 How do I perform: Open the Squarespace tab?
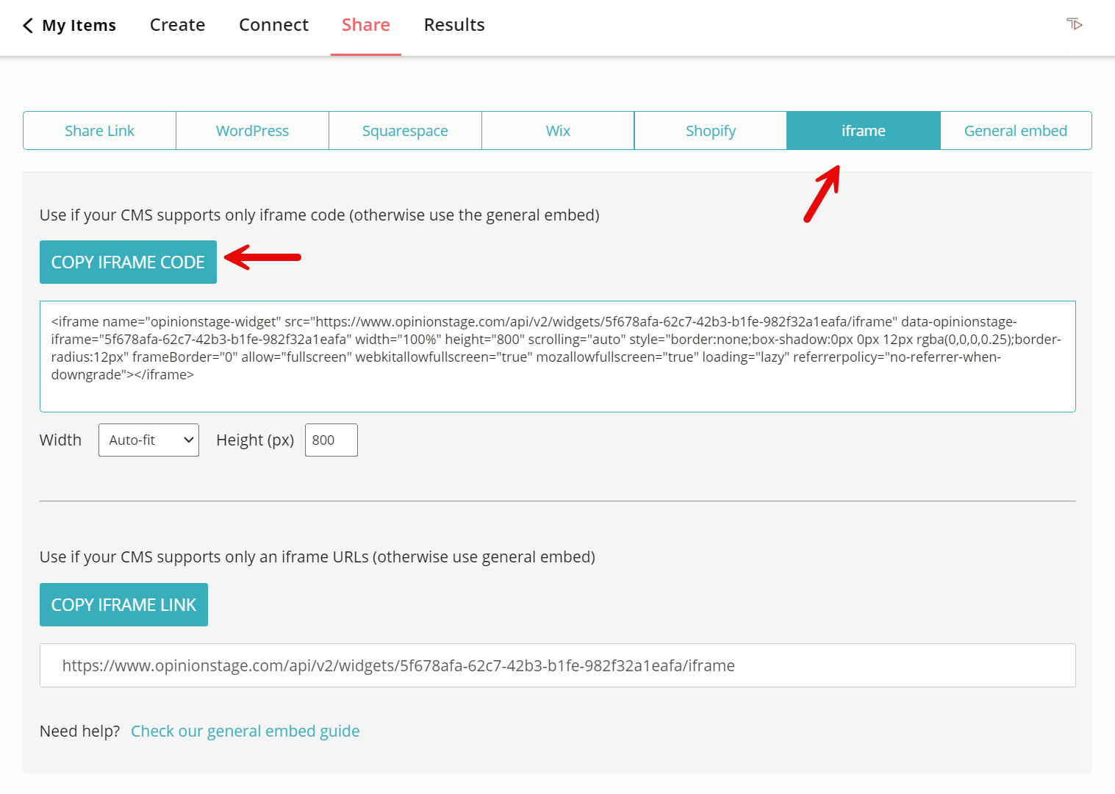[405, 131]
